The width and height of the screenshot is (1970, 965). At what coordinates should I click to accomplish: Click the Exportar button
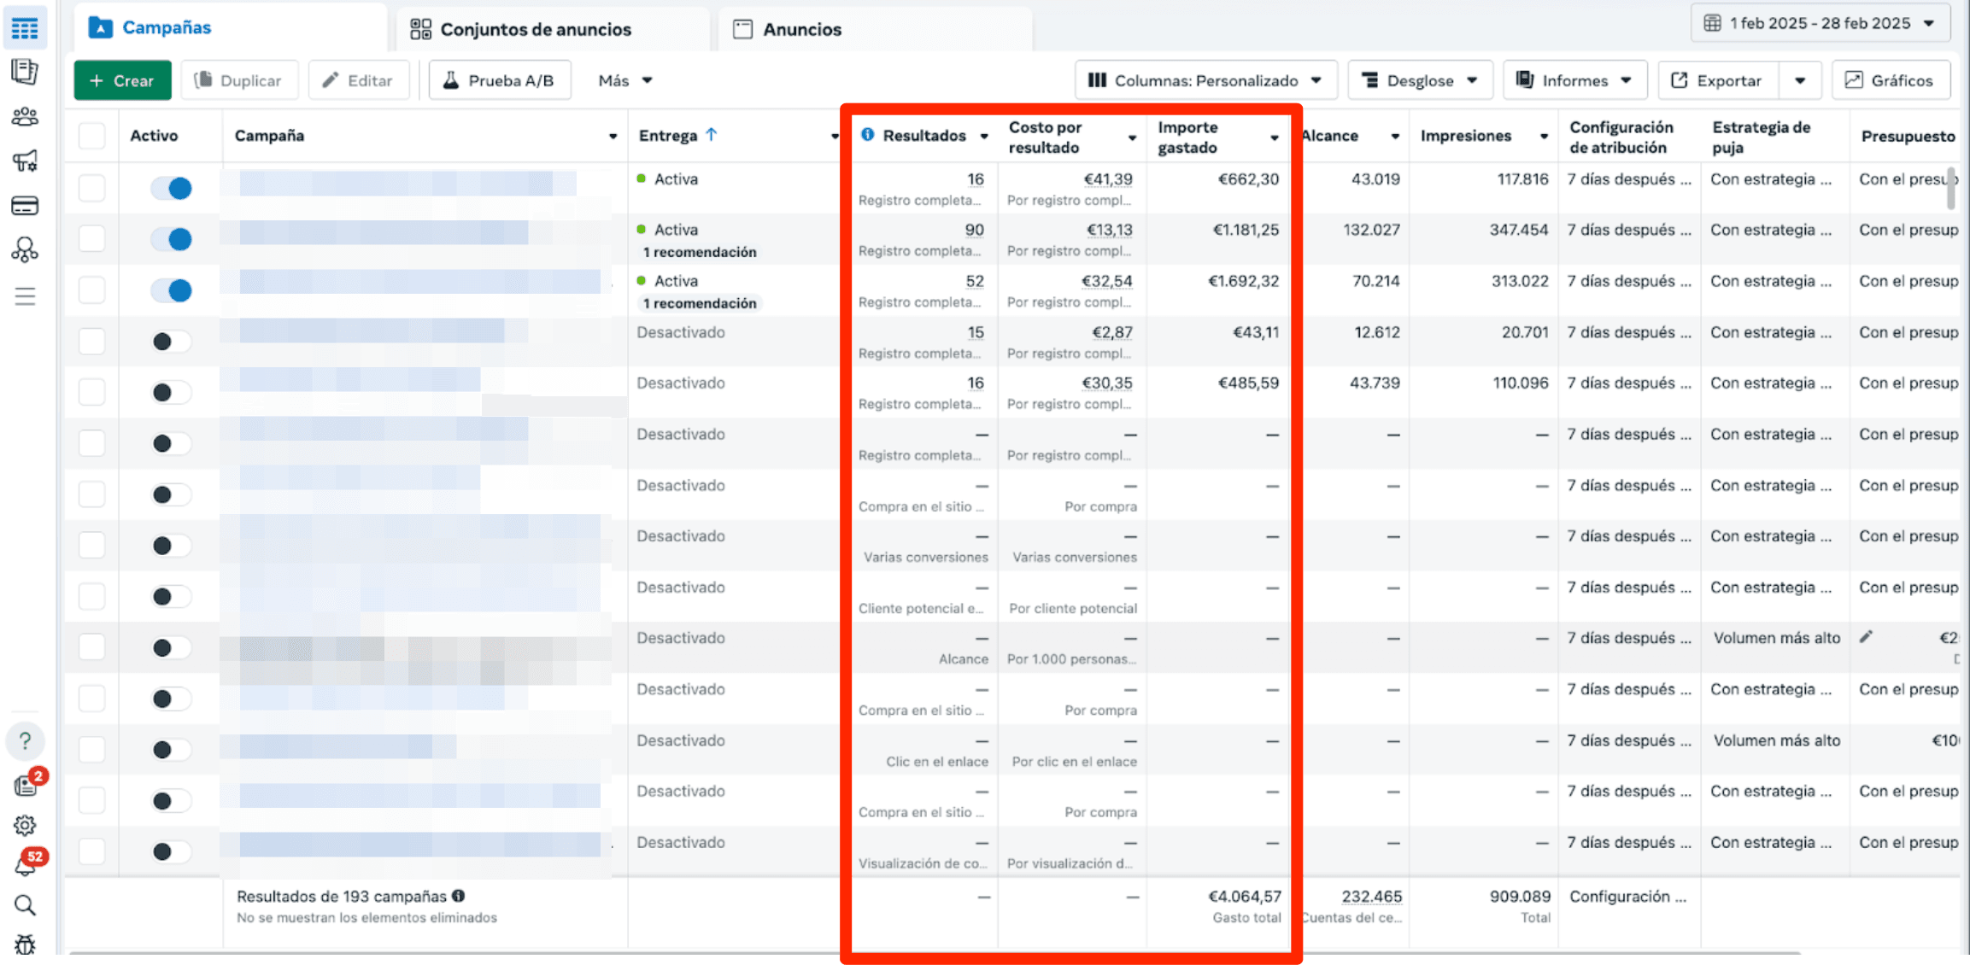click(x=1718, y=80)
